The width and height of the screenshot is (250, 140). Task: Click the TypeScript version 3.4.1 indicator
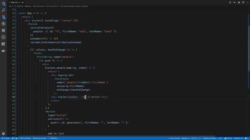tap(220, 138)
